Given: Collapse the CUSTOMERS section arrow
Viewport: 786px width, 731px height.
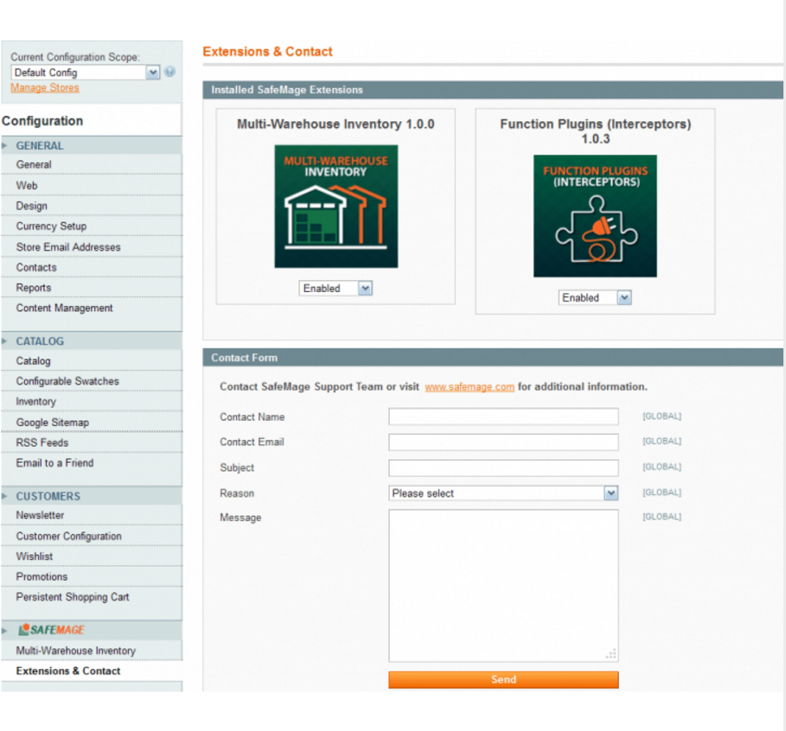Looking at the screenshot, I should (x=4, y=496).
